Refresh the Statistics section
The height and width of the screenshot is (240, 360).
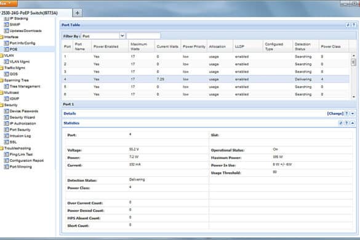tap(341, 123)
